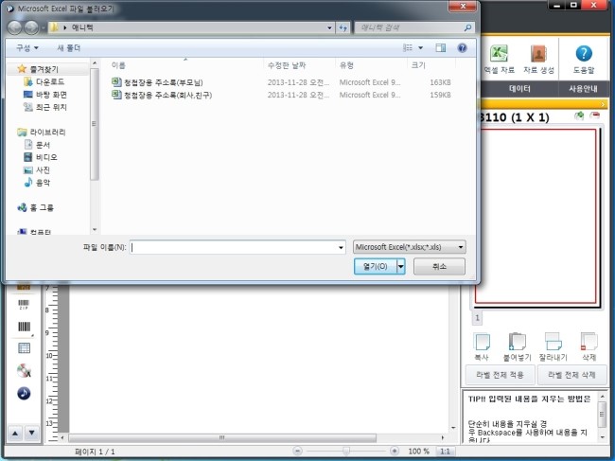Click the 열기(O) open button
The image size is (615, 461).
point(376,266)
